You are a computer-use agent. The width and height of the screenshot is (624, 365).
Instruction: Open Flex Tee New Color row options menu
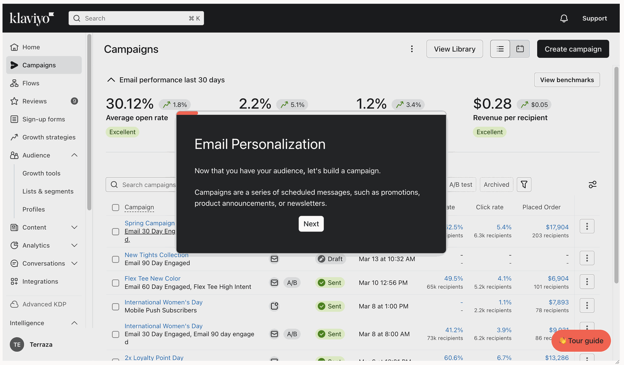(587, 282)
